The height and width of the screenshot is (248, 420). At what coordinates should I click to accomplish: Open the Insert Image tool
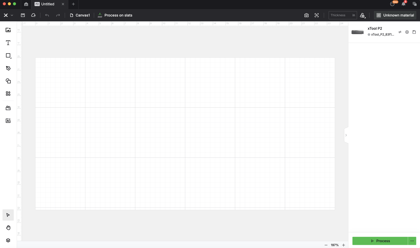click(x=8, y=30)
